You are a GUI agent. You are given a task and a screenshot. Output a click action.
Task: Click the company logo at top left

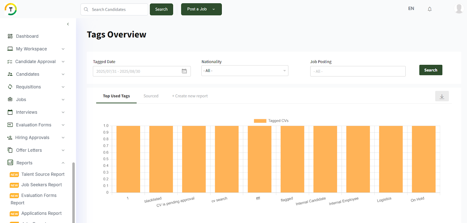pyautogui.click(x=11, y=9)
